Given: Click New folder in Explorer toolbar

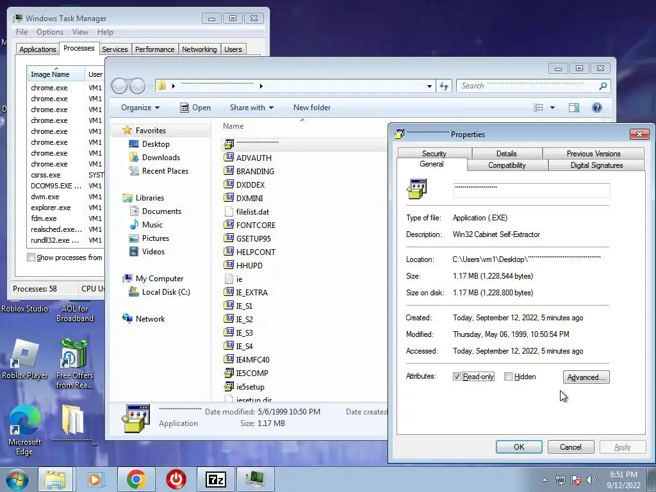Looking at the screenshot, I should 312,108.
